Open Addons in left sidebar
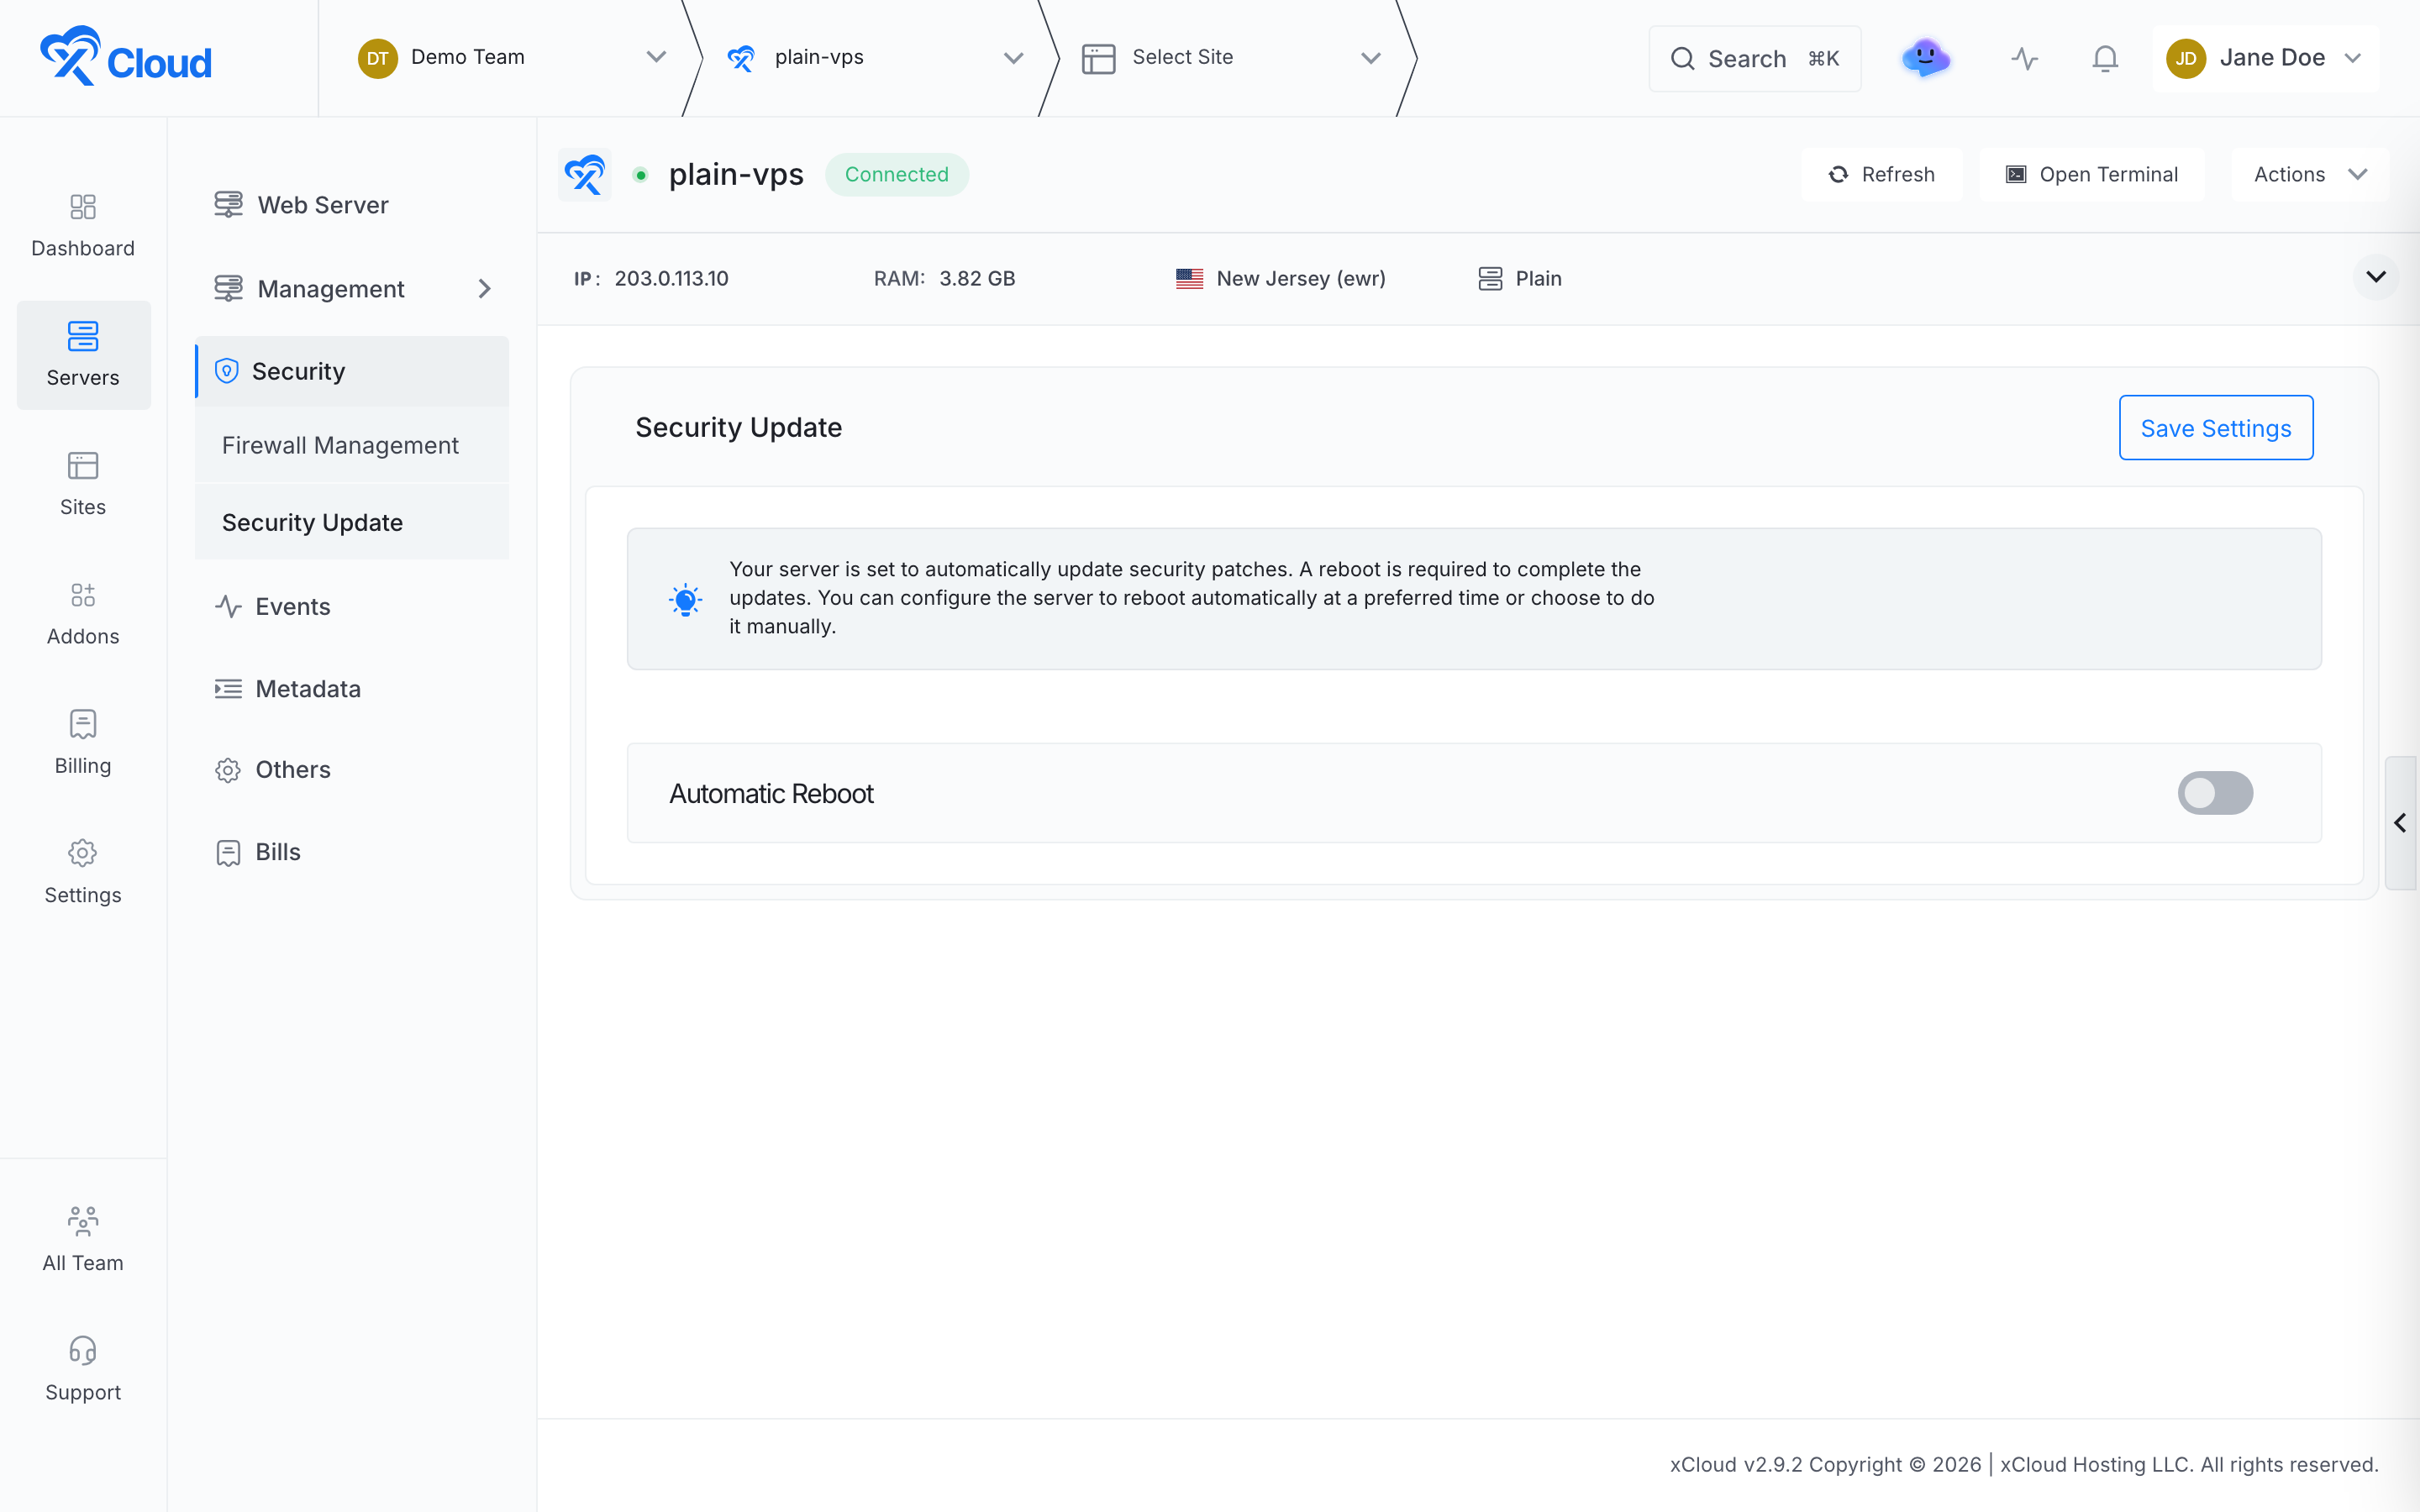The image size is (2420, 1512). click(x=83, y=614)
